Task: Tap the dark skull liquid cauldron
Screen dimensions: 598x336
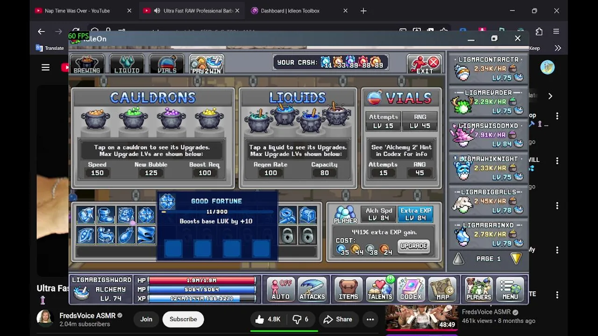Action: click(336, 114)
